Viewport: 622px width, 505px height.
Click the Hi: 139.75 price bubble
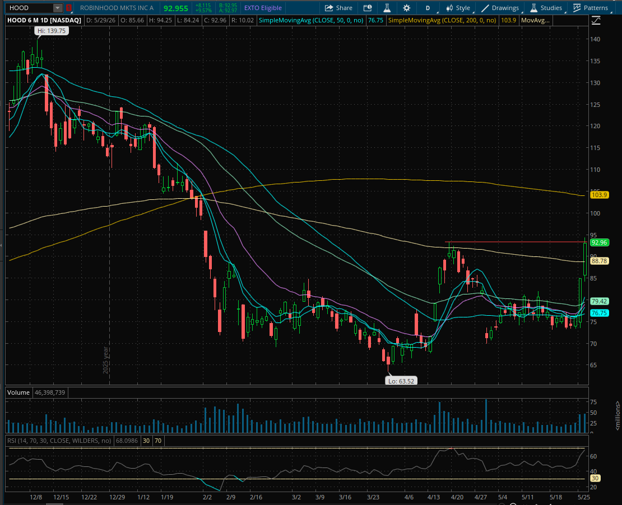coord(52,31)
